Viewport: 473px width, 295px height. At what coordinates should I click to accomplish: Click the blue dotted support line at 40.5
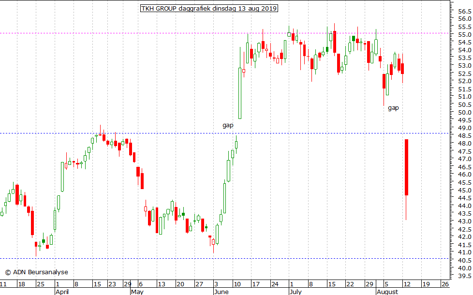pyautogui.click(x=225, y=259)
